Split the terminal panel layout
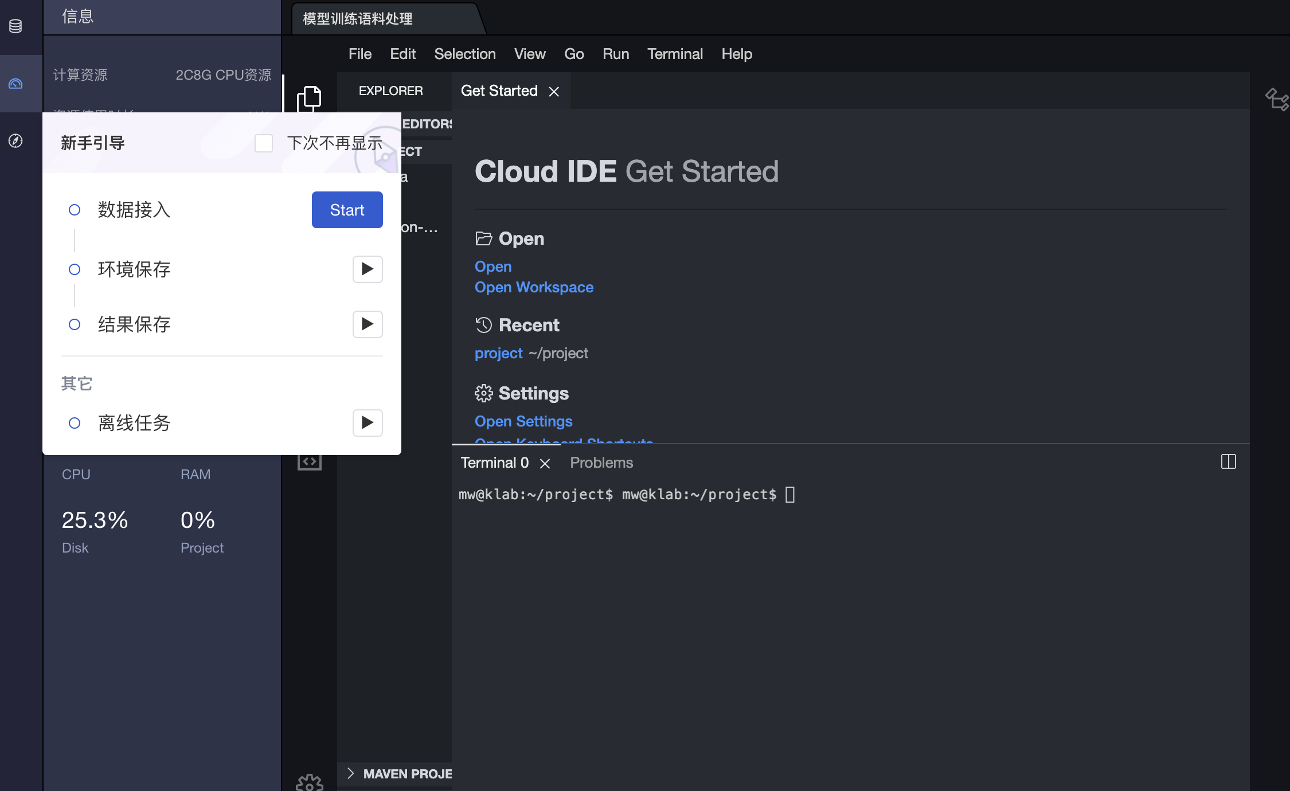Screen dimensions: 1290x791 (x=1228, y=461)
